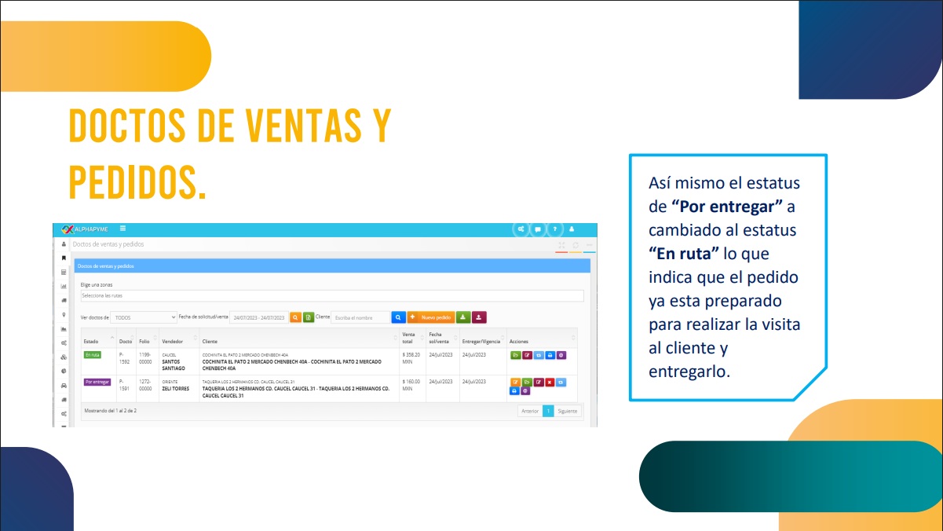Click the maroon upload button
The image size is (943, 531).
[479, 317]
